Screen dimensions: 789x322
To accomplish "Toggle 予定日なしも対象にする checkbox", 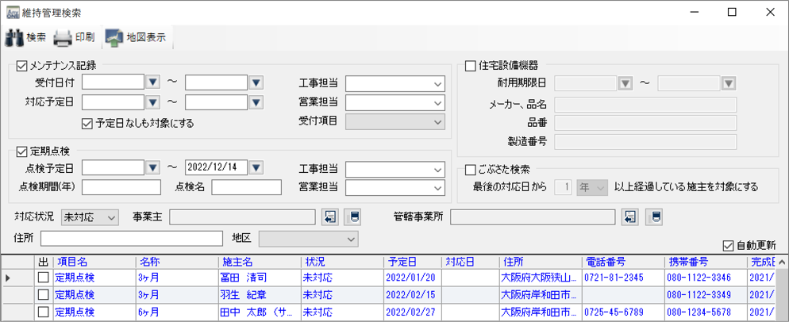I will (x=87, y=122).
